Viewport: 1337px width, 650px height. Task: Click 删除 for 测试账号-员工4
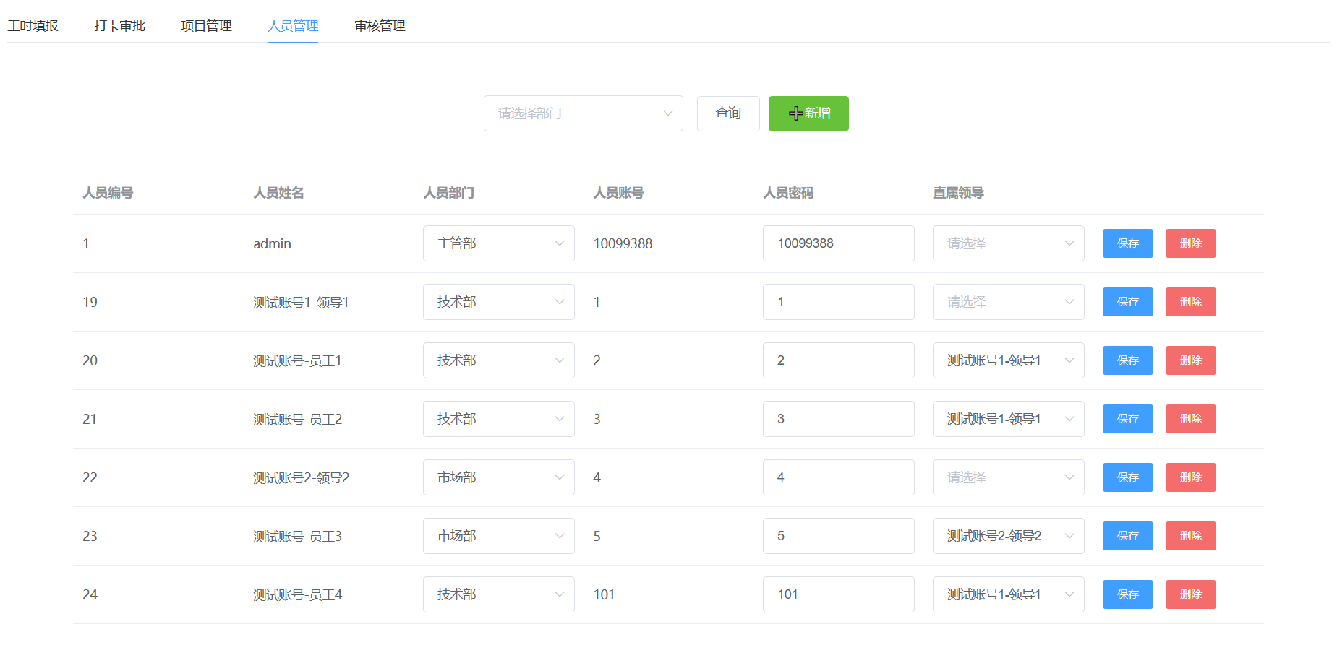(1191, 594)
